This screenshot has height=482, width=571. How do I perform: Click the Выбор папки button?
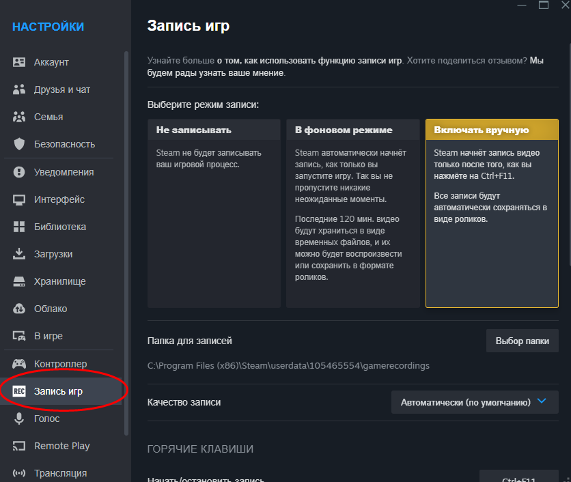[x=522, y=340]
